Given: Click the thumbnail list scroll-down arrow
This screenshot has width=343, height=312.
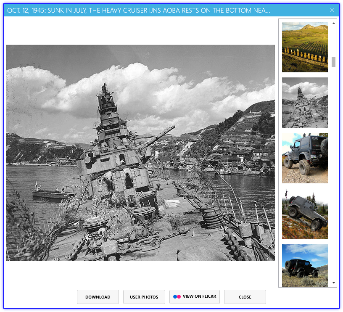Looking at the screenshot, I should point(334,283).
